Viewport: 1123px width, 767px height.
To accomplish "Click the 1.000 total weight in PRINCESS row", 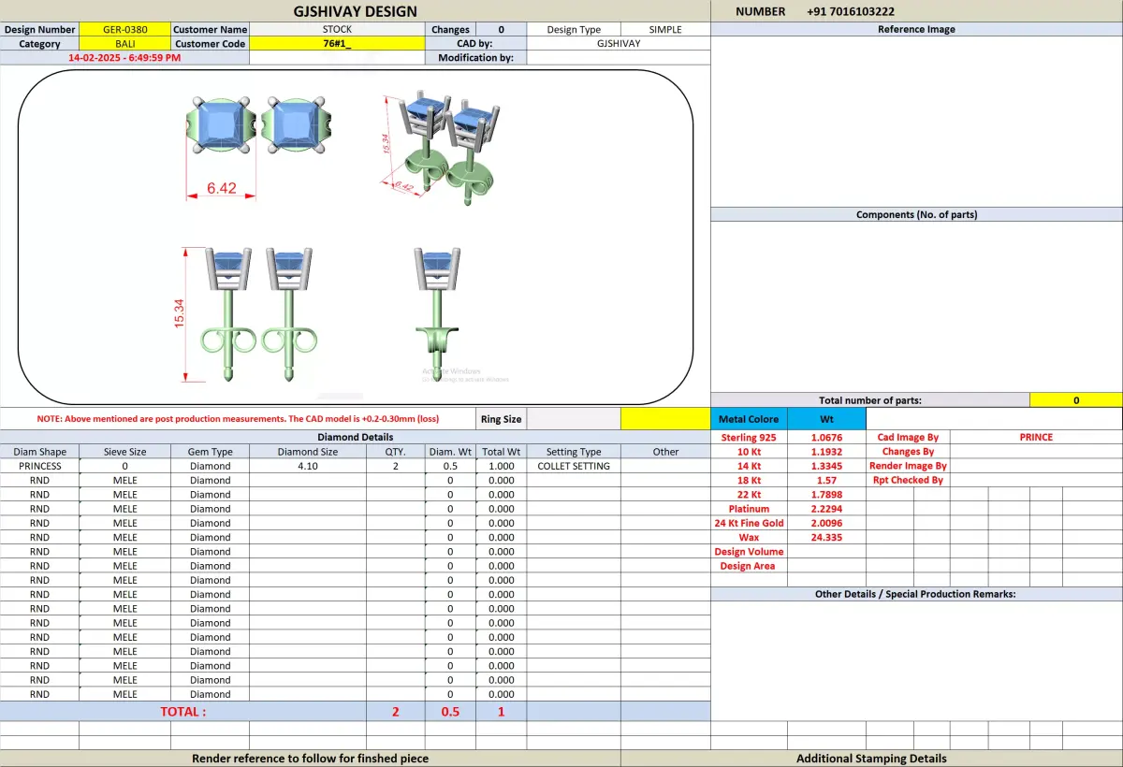I will point(502,466).
